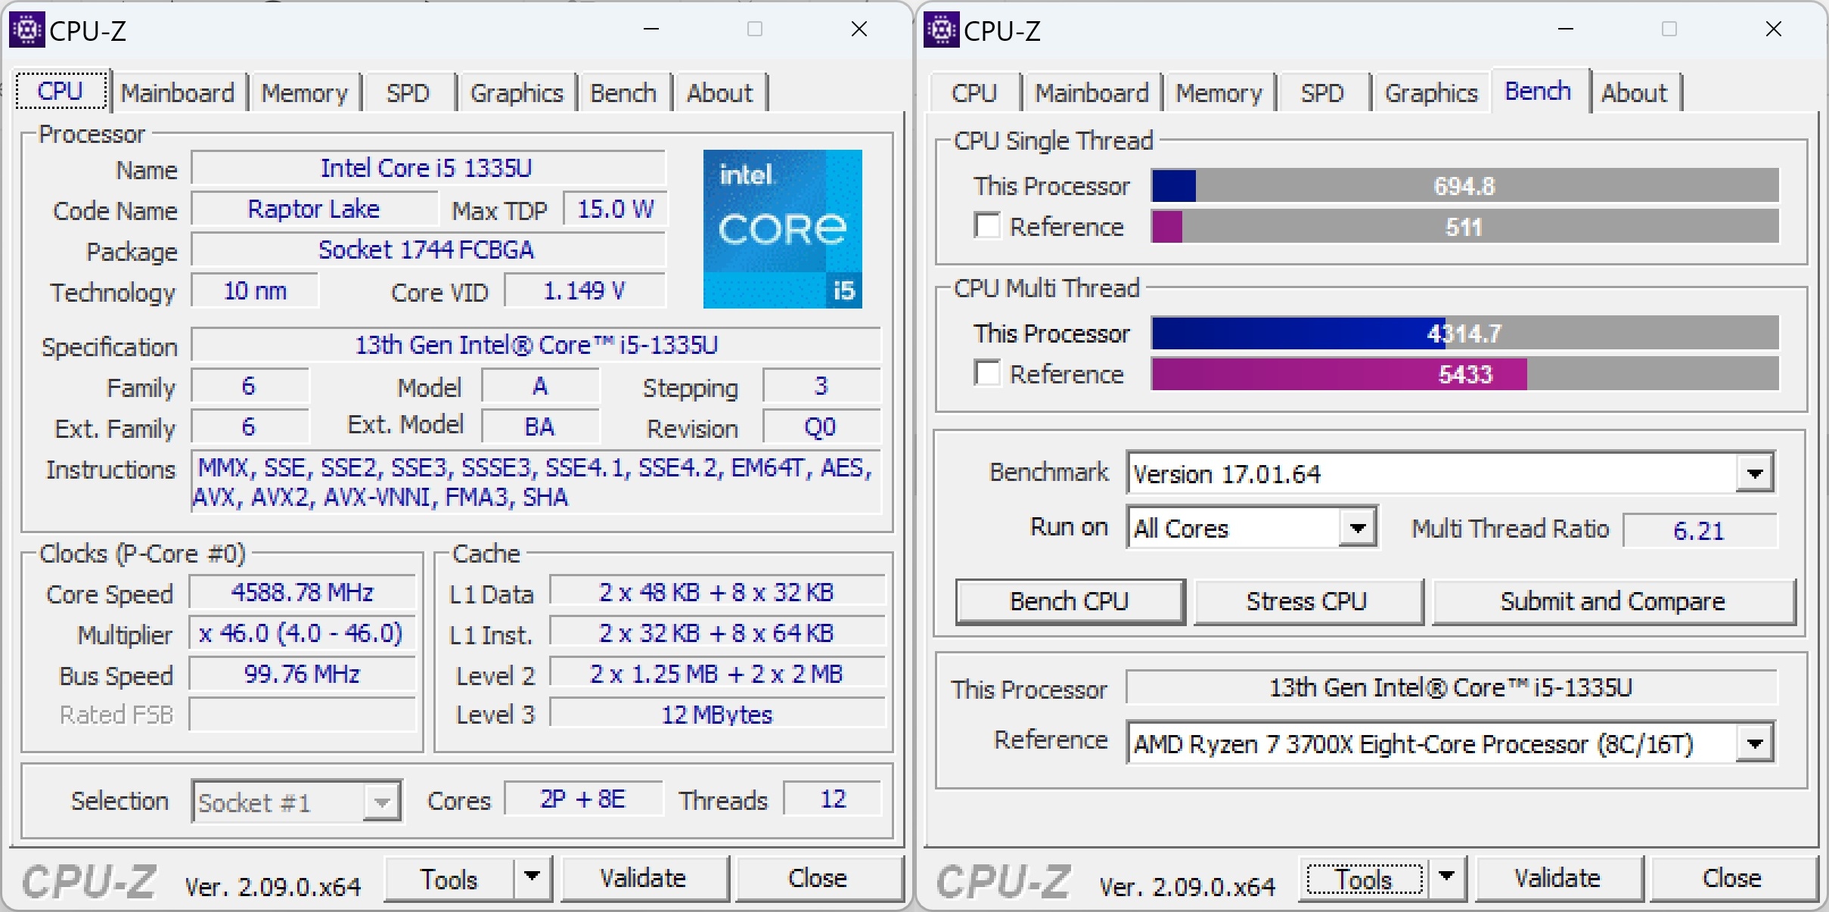1829x912 pixels.
Task: Click the Intel Core i5 logo badge
Action: pyautogui.click(x=782, y=228)
